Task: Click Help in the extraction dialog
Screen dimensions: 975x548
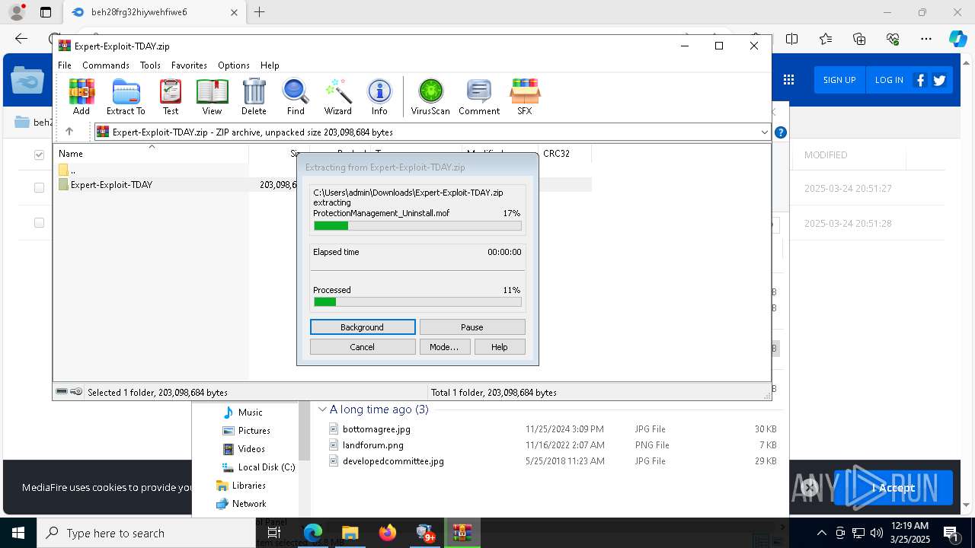Action: tap(500, 347)
